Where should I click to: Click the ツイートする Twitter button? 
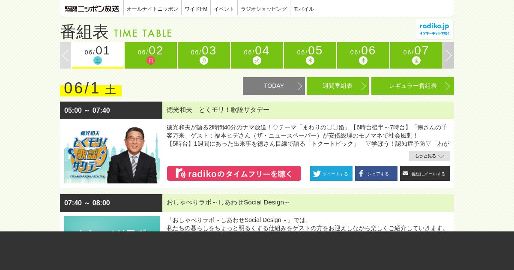(x=331, y=174)
